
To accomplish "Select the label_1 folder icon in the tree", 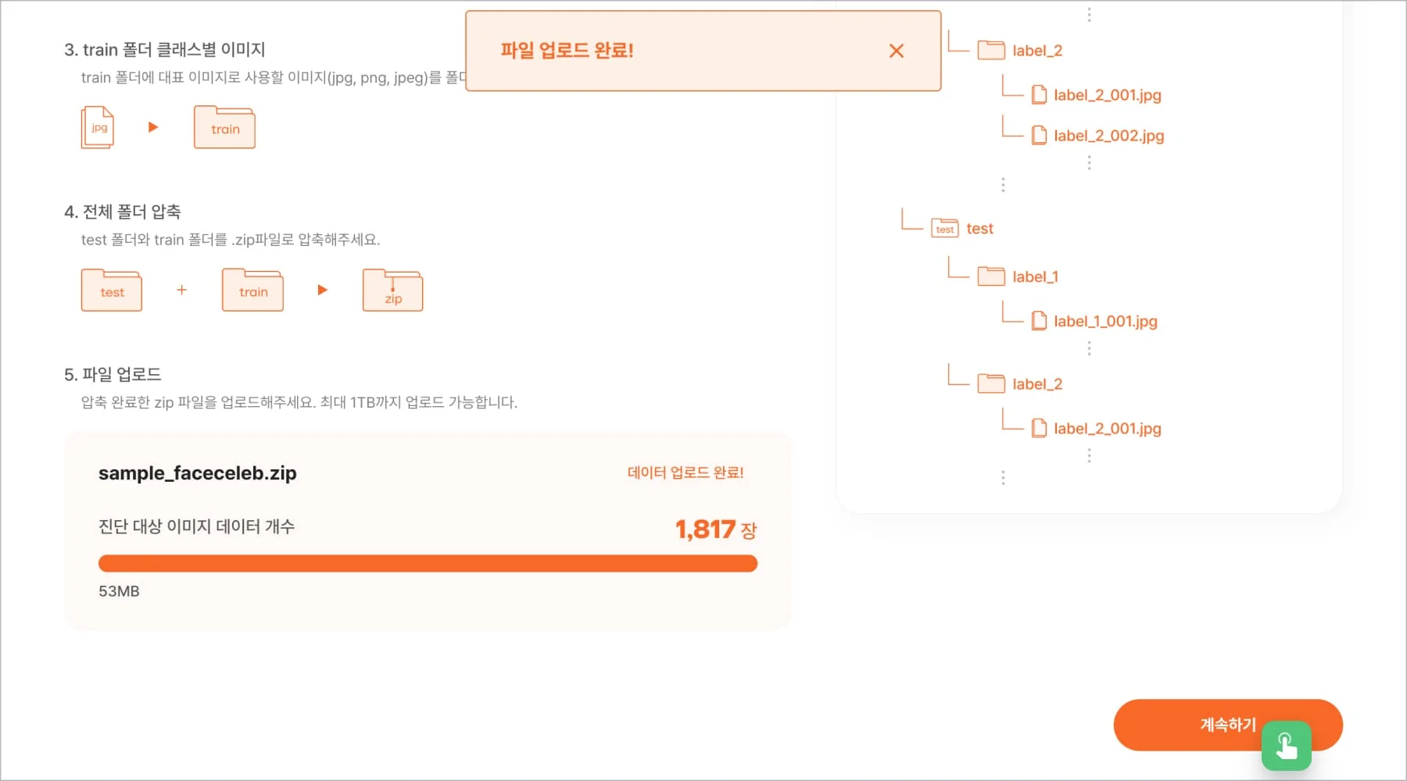I will coord(991,275).
